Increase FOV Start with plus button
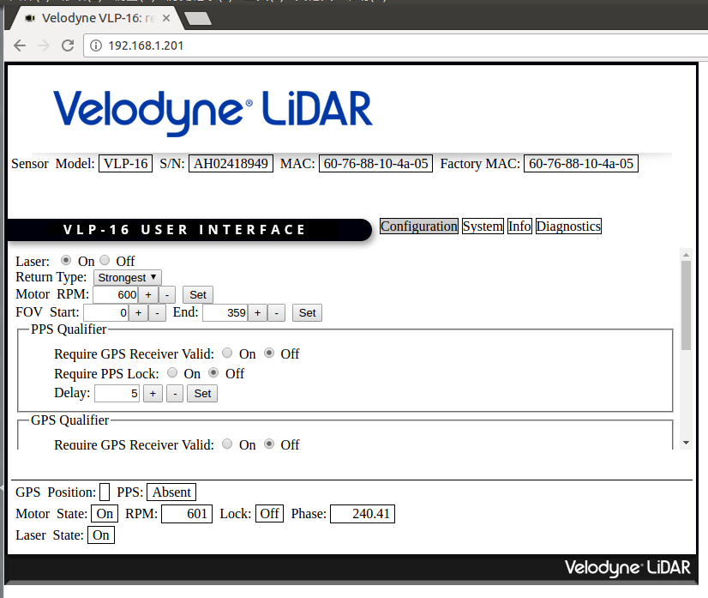This screenshot has width=708, height=598. 139,313
